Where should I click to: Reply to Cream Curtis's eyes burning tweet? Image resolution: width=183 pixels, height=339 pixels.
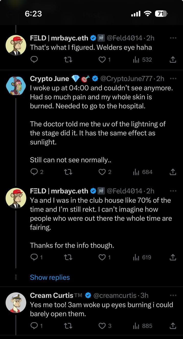pyautogui.click(x=34, y=326)
